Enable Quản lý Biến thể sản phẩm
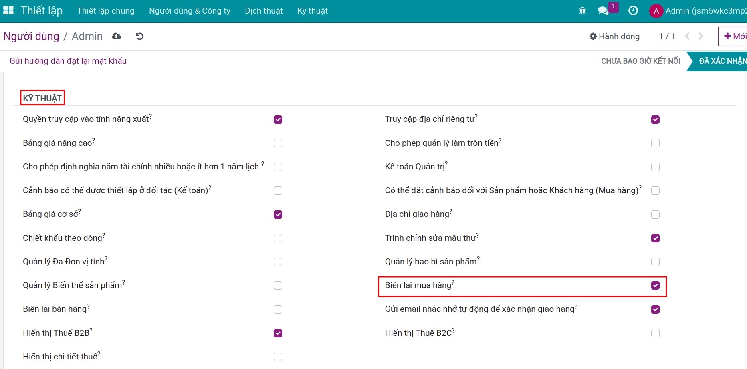747x369 pixels. [278, 285]
